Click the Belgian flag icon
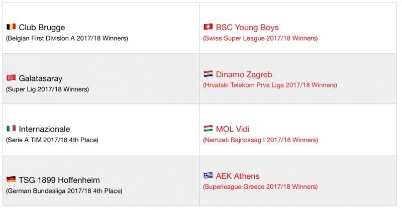This screenshot has width=402, height=210. click(11, 27)
